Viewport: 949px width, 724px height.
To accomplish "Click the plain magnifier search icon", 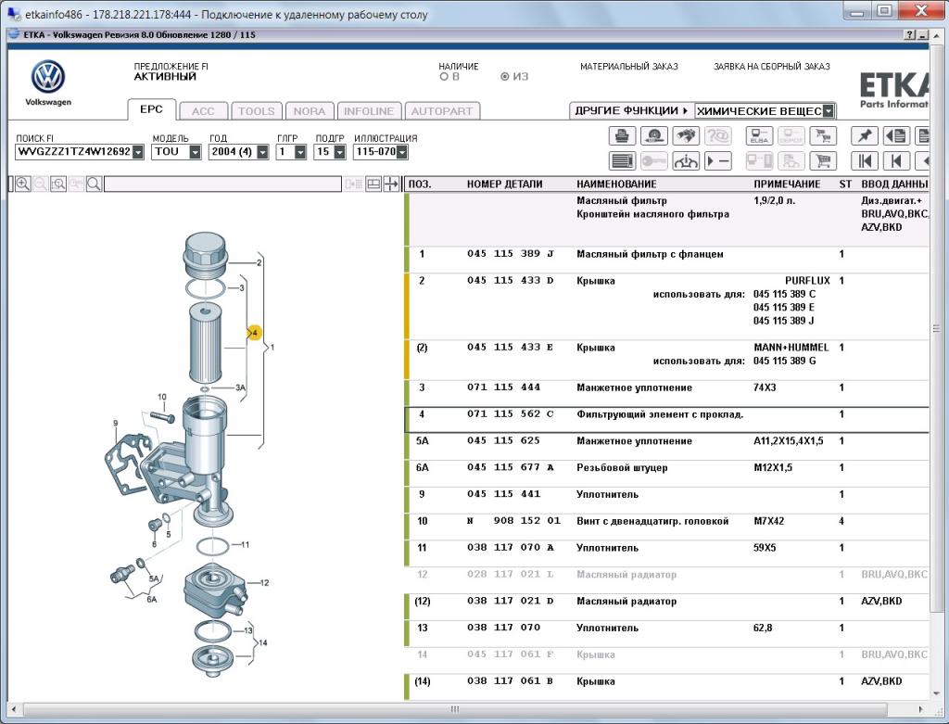I will coord(94,184).
